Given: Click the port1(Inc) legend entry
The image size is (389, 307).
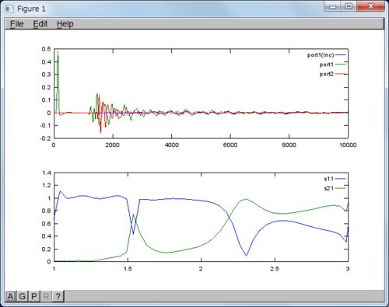Looking at the screenshot, I should (326, 55).
